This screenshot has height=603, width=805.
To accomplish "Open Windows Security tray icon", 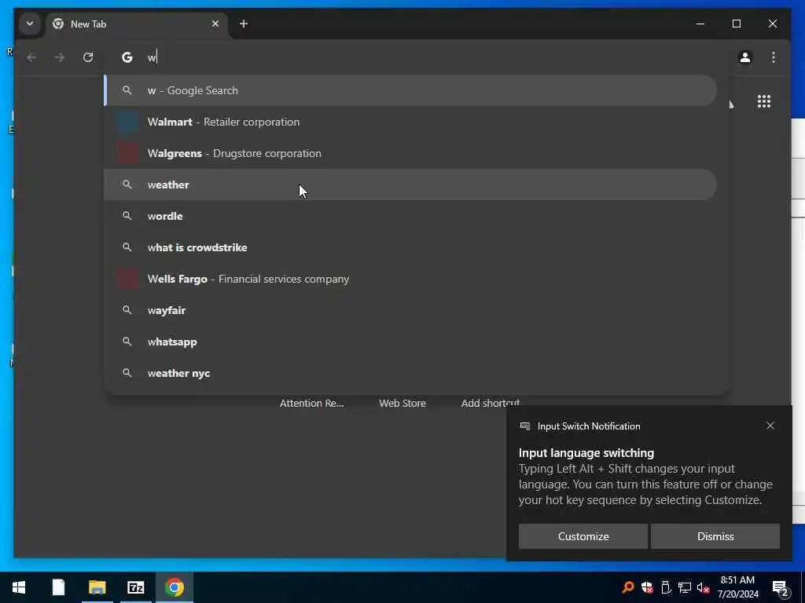I will tap(647, 587).
